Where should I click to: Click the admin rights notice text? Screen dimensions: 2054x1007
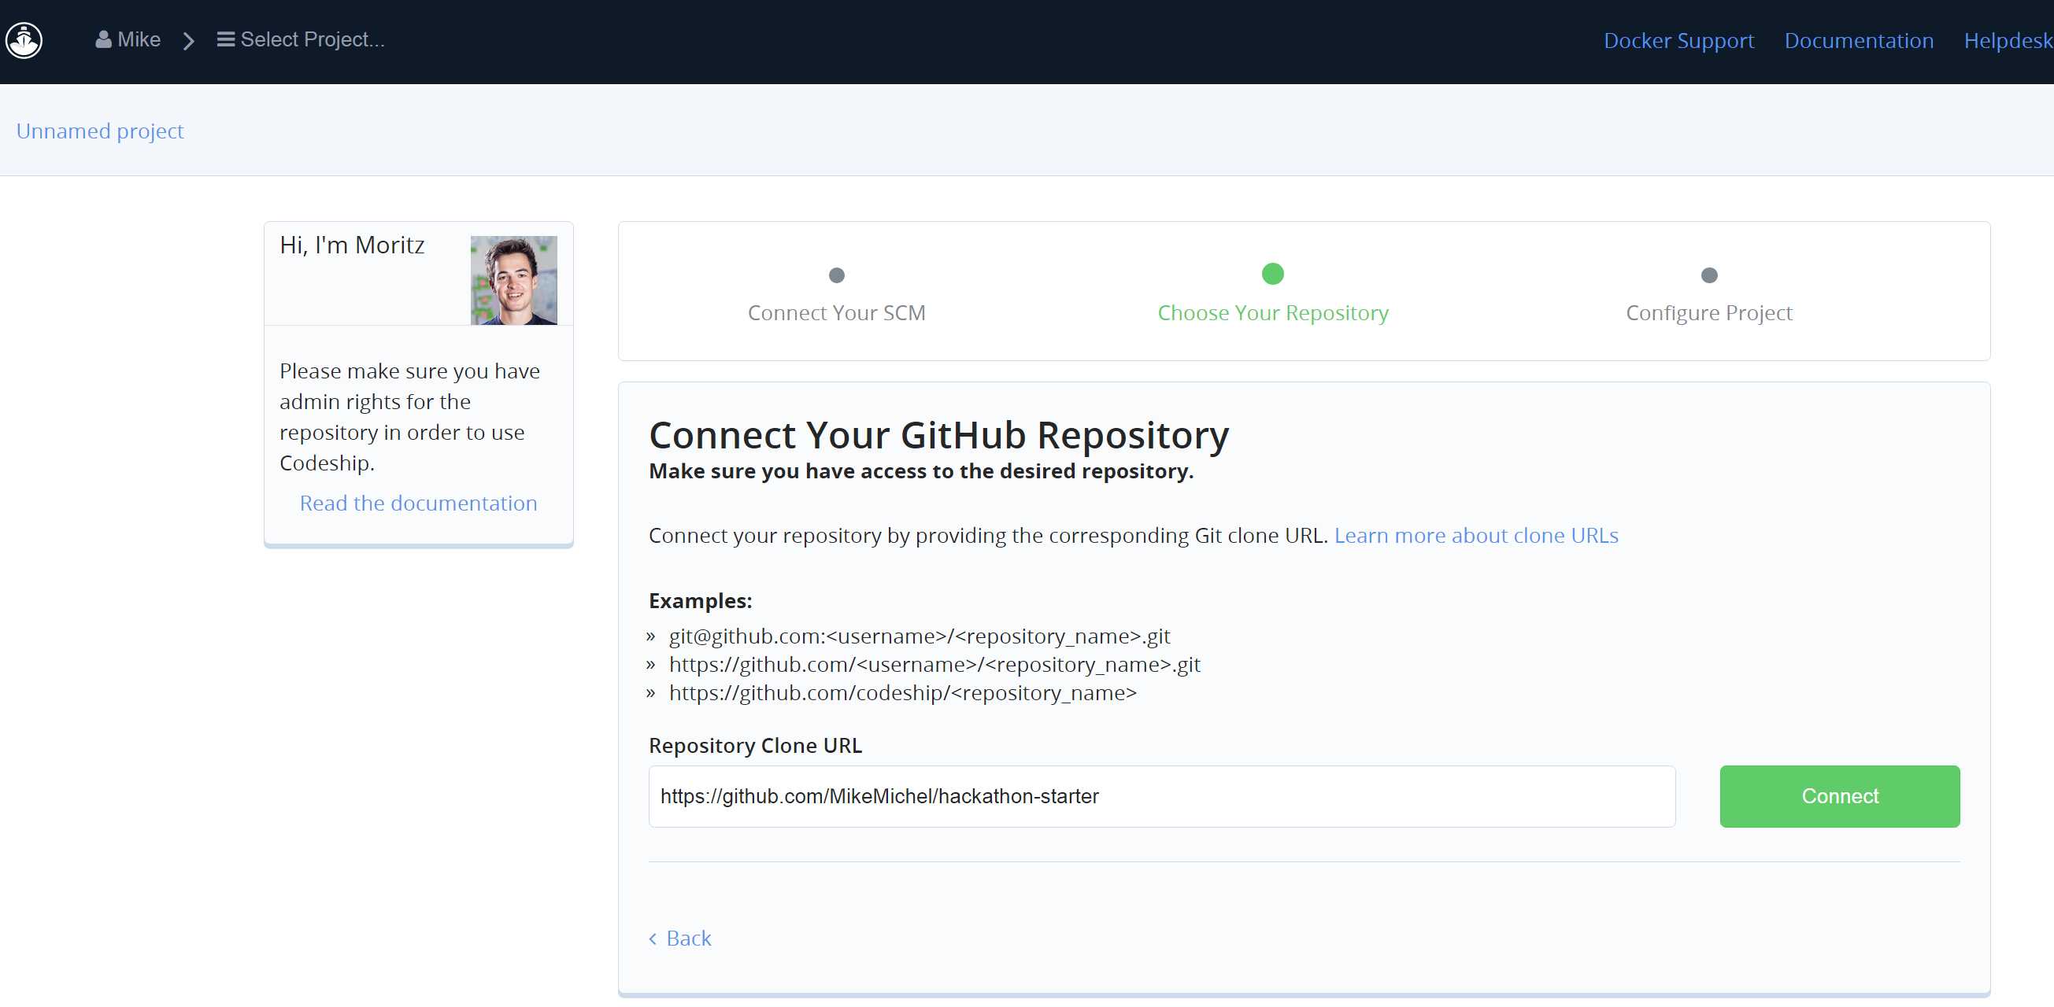coord(410,417)
